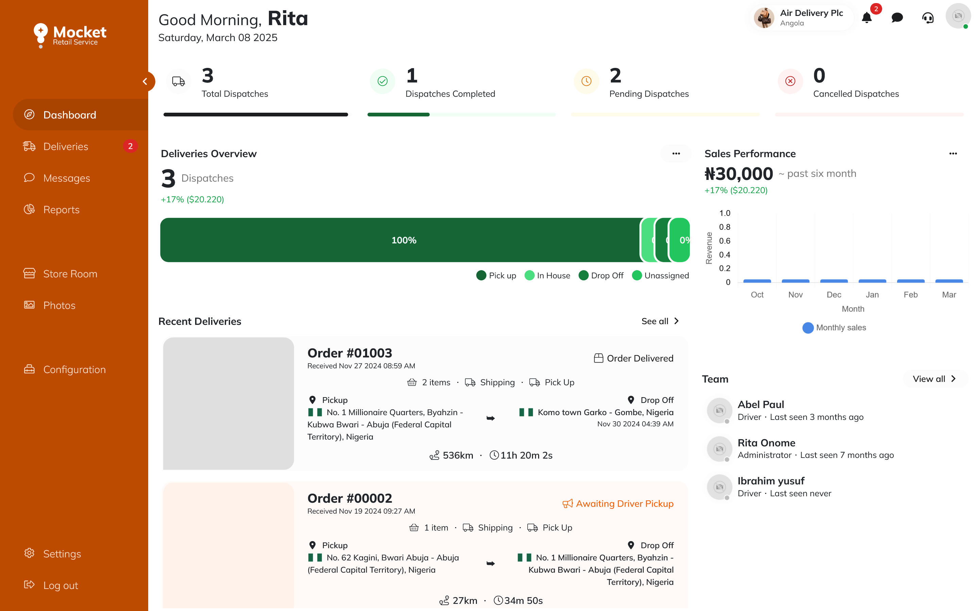979x611 pixels.
Task: Click See all for Recent Deliveries
Action: 660,321
